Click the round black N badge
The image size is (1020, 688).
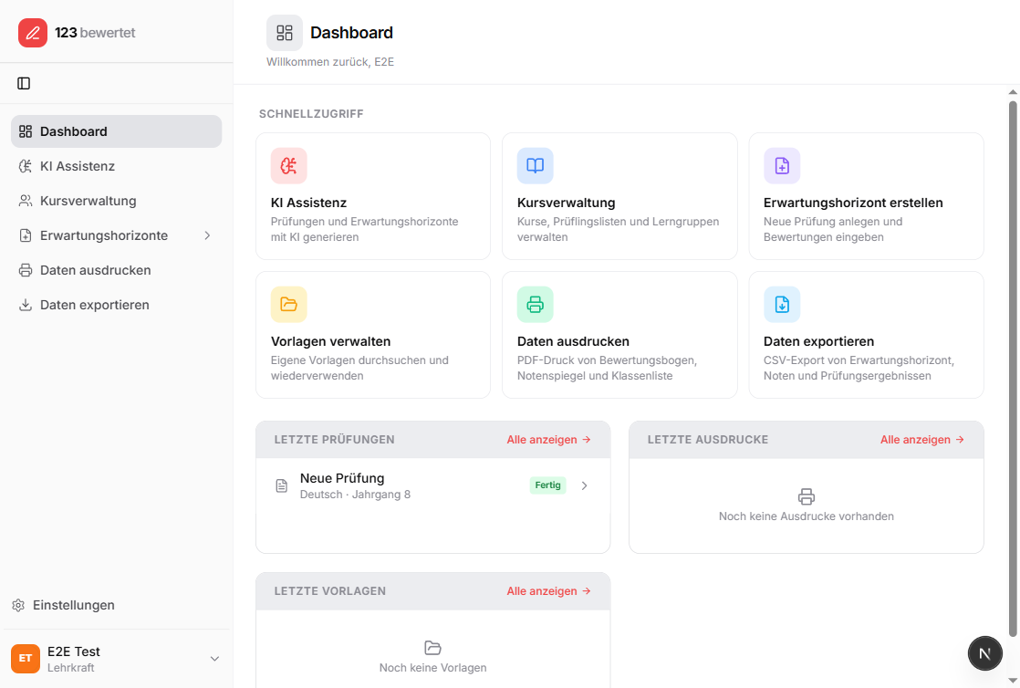pos(984,653)
